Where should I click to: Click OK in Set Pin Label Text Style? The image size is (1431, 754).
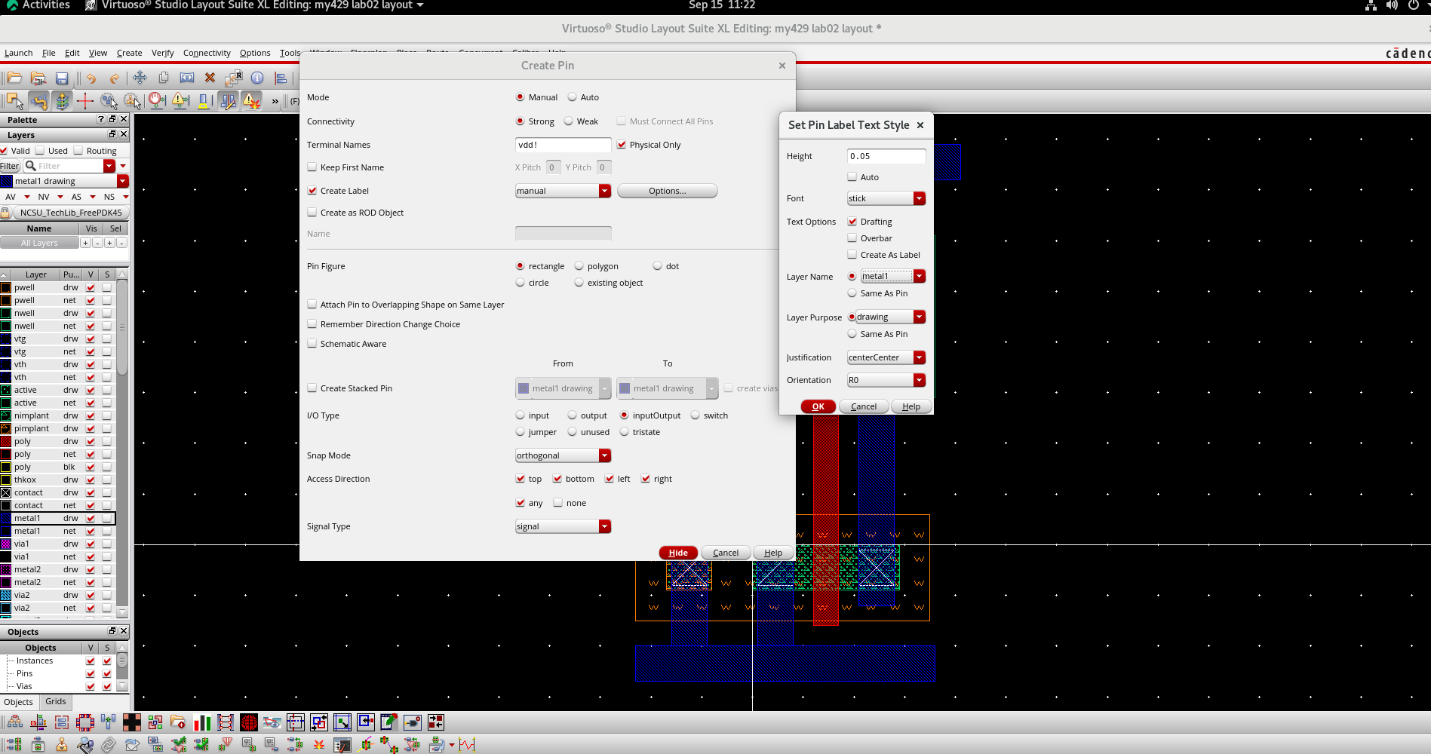pyautogui.click(x=818, y=406)
